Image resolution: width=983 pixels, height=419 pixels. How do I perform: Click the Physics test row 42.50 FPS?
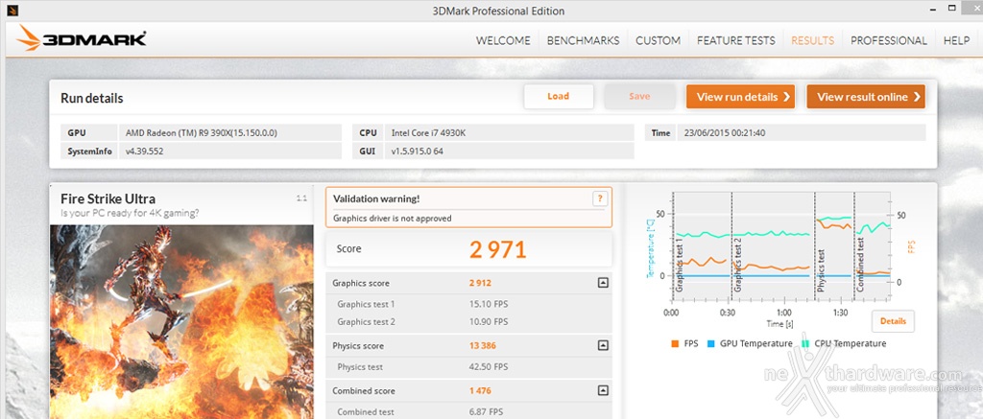pyautogui.click(x=468, y=367)
